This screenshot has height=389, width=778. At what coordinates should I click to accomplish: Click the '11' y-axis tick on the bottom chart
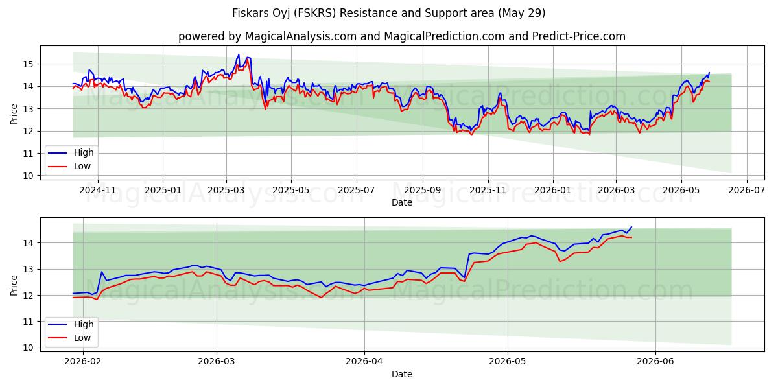[29, 322]
